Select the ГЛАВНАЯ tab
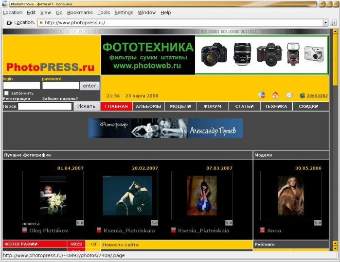Image resolution: width=340 pixels, height=262 pixels. pyautogui.click(x=116, y=106)
